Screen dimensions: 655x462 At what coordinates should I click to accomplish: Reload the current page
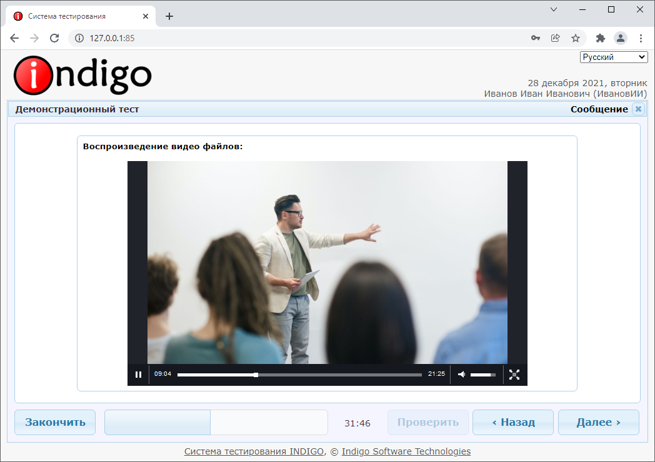54,38
